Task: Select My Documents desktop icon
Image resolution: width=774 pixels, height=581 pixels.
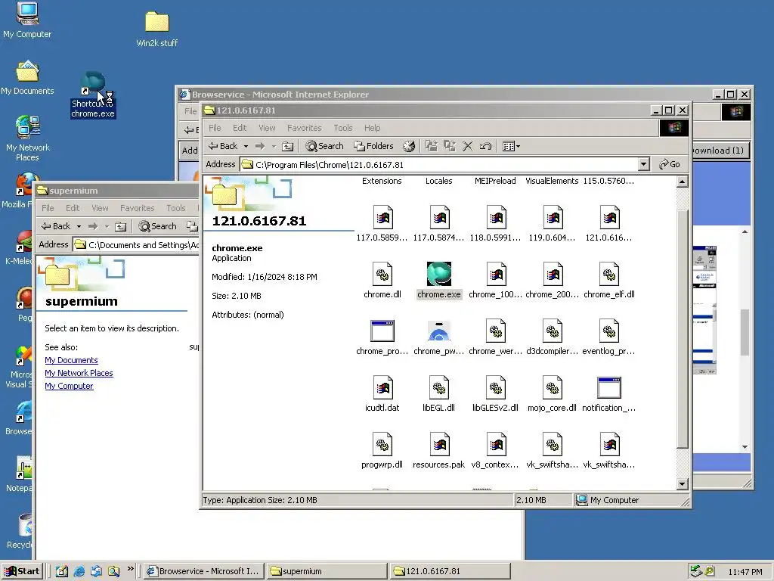Action: coord(27,78)
